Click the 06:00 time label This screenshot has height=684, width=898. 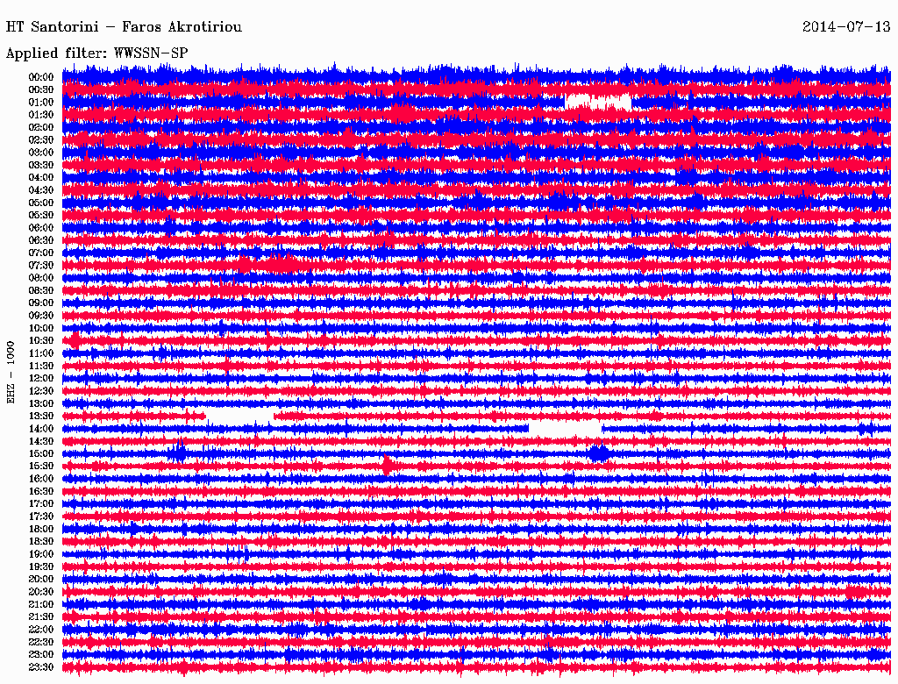tap(40, 228)
